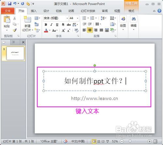The width and height of the screenshot is (163, 145).
Task: Click the increase indent level icon
Action: pyautogui.click(x=90, y=24)
